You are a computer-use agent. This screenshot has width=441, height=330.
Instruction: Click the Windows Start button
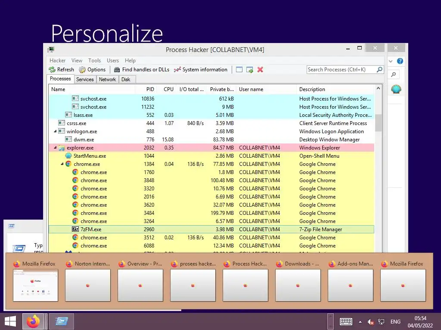coord(10,321)
